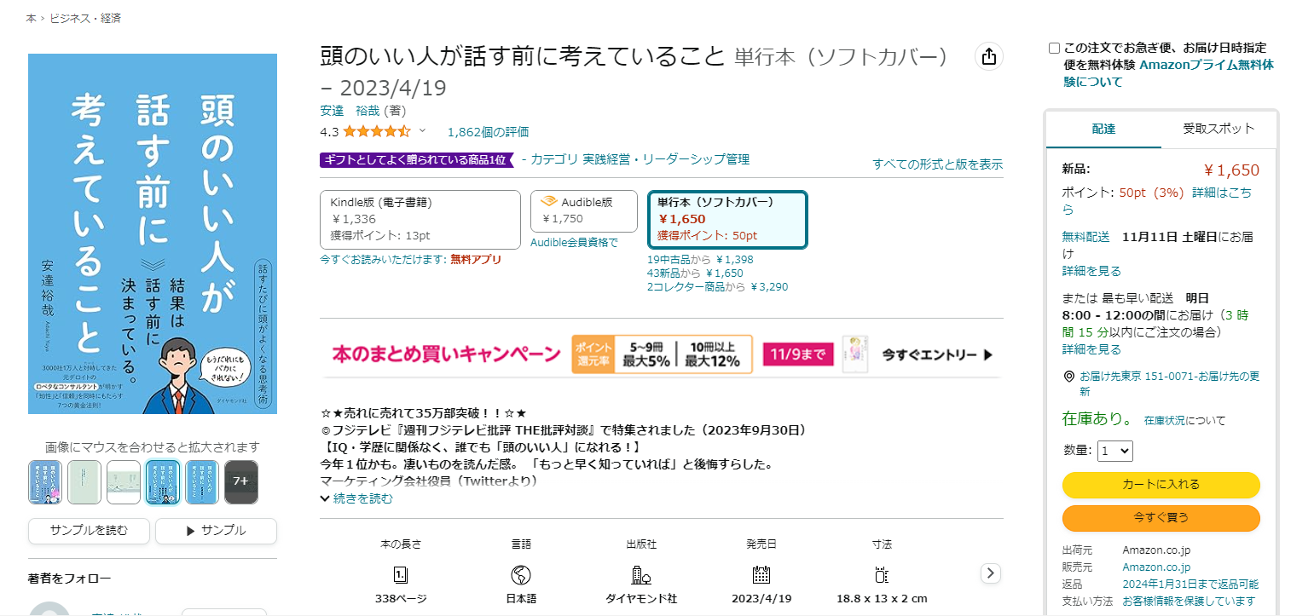Click the Amazonプライム無料体験について link
The width and height of the screenshot is (1314, 616).
coord(1168,73)
